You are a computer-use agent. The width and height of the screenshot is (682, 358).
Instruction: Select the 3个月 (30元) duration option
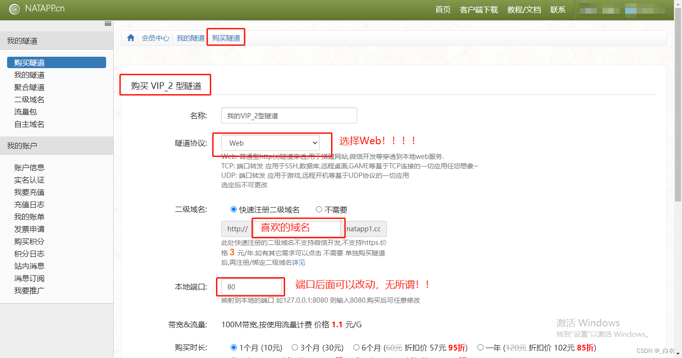pyautogui.click(x=295, y=348)
